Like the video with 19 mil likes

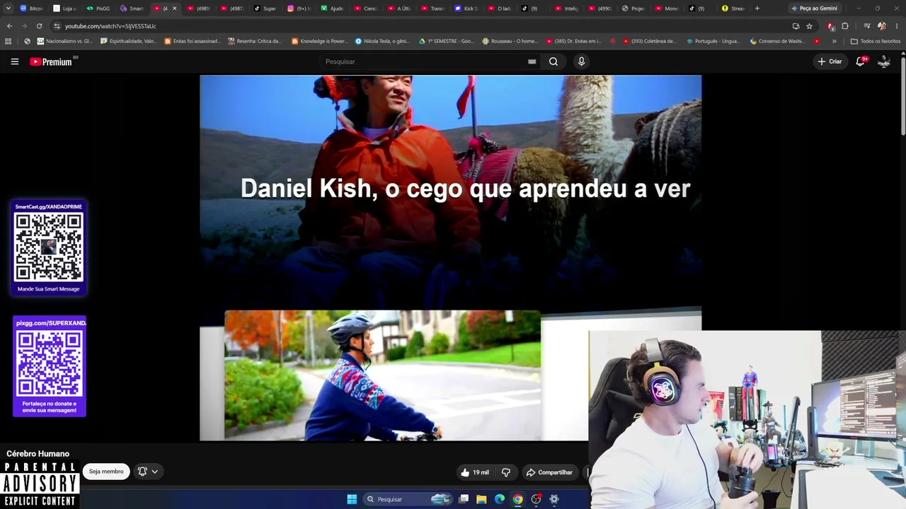[x=474, y=472]
